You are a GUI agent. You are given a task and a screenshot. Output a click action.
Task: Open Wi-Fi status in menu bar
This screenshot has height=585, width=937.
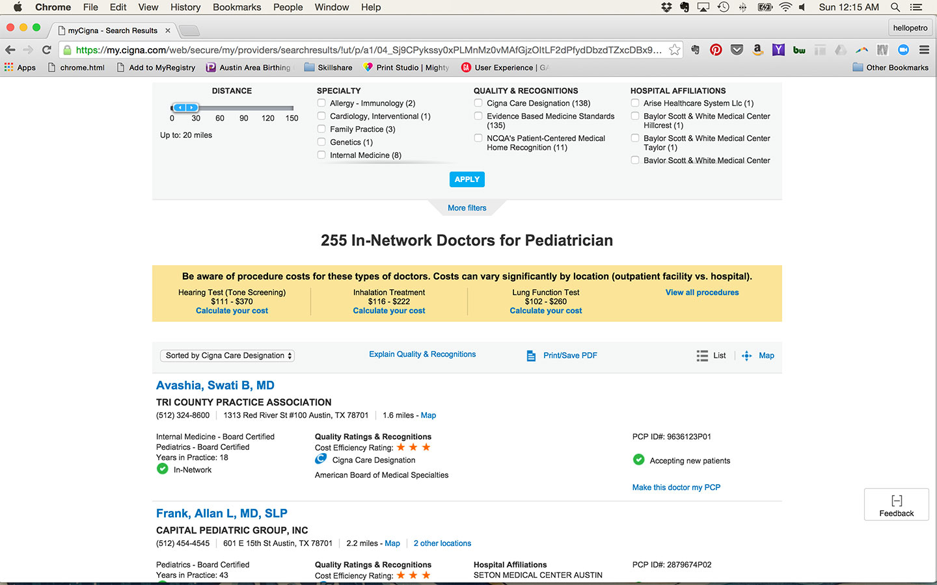coord(785,7)
